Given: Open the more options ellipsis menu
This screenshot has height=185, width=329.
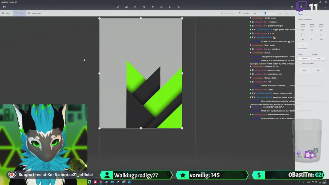Looking at the screenshot, I should [x=292, y=13].
